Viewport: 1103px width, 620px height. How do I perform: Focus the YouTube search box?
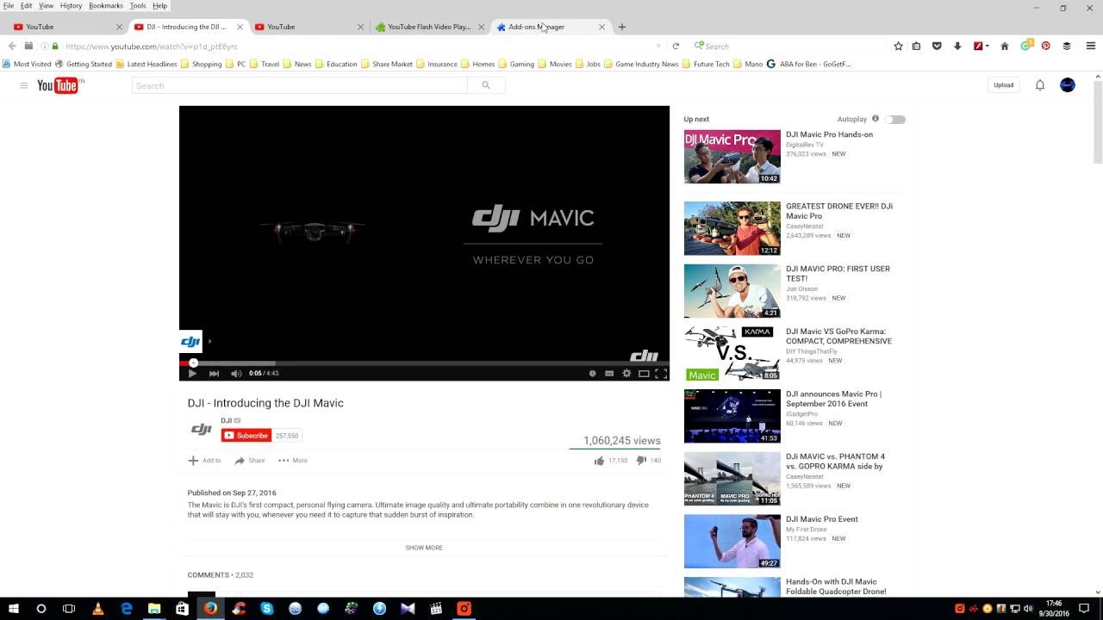point(300,85)
